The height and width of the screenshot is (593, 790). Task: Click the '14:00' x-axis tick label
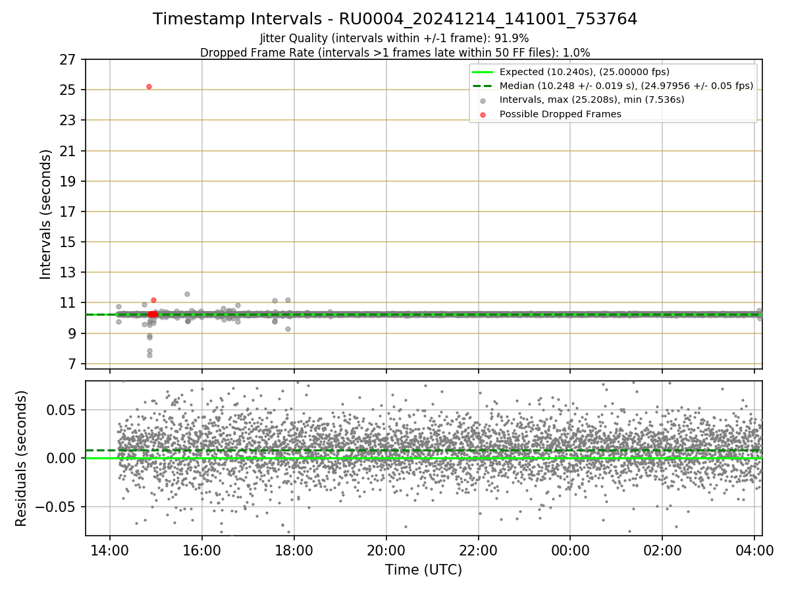coord(109,550)
